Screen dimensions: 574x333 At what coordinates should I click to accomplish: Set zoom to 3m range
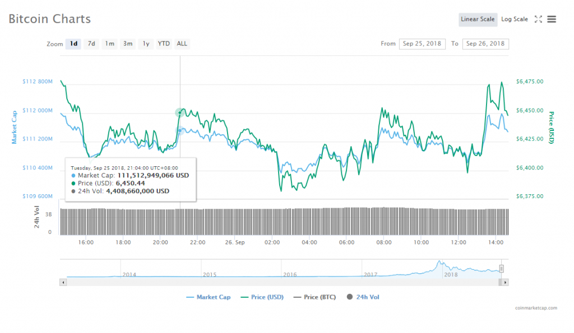coord(128,44)
